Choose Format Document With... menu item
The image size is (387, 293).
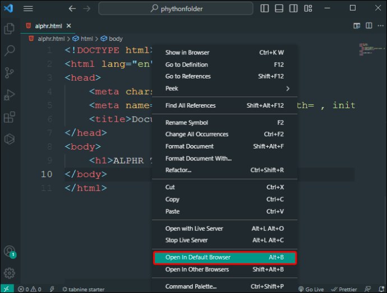click(x=224, y=159)
